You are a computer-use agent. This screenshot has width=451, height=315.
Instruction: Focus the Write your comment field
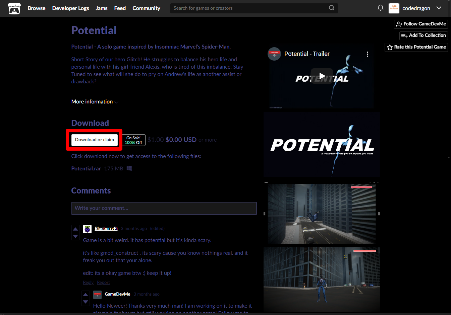(x=164, y=208)
